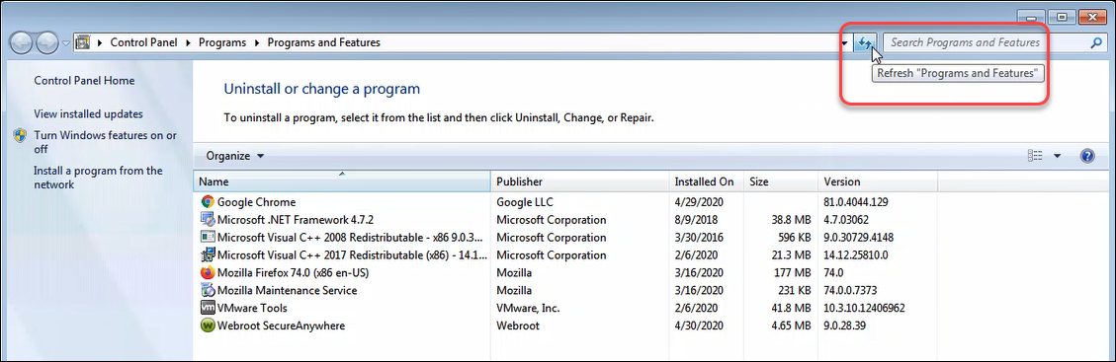Image resolution: width=1116 pixels, height=362 pixels.
Task: Click the Search Programs and Features field
Action: click(x=986, y=42)
